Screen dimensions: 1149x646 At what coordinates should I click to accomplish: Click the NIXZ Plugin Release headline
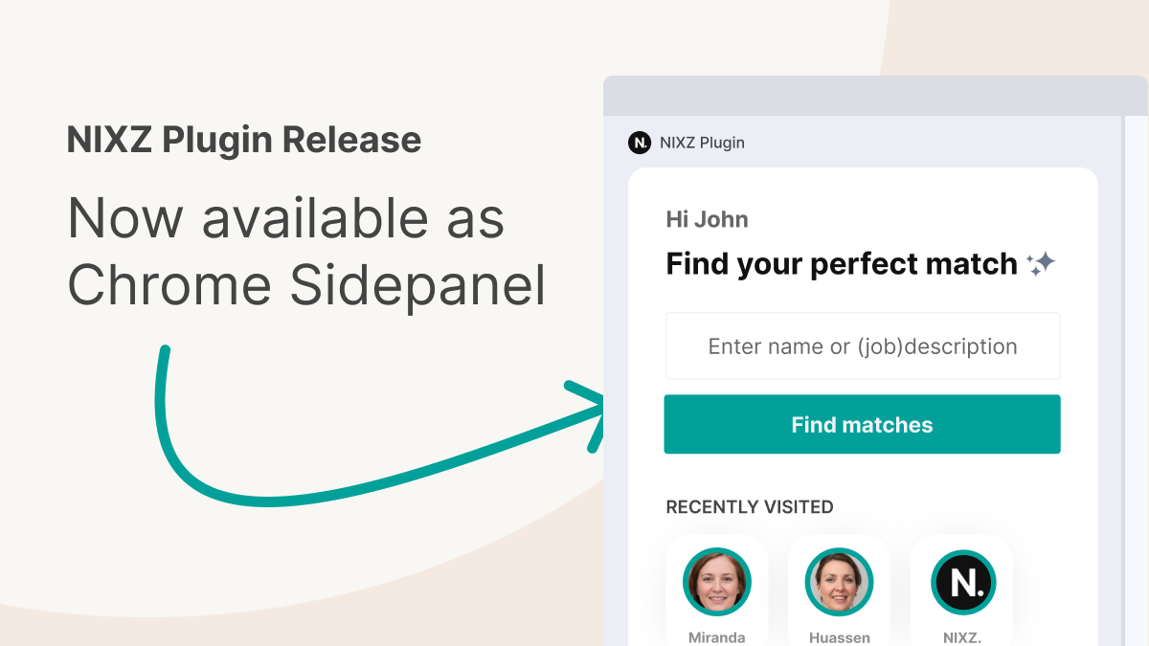pos(244,140)
